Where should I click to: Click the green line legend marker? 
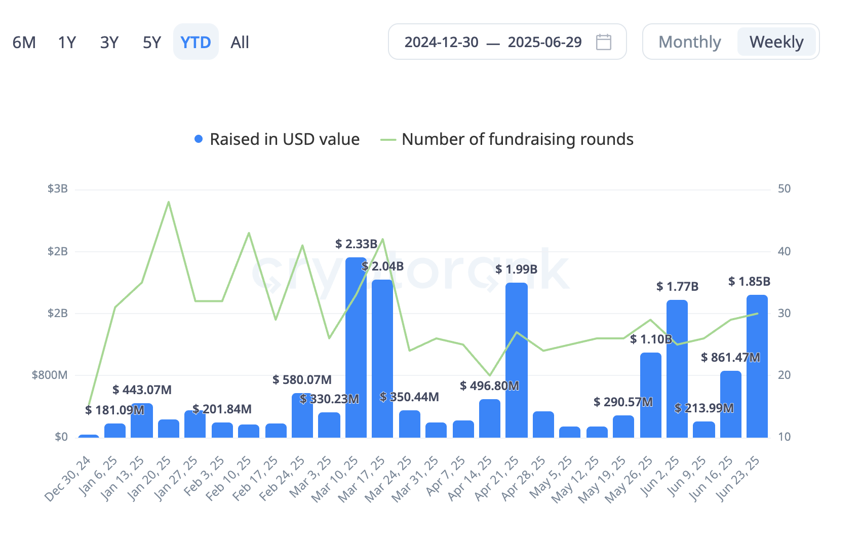click(388, 139)
